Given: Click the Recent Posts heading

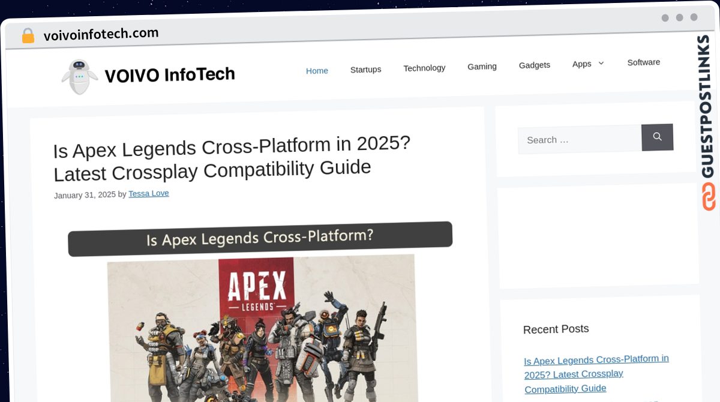Looking at the screenshot, I should (556, 329).
